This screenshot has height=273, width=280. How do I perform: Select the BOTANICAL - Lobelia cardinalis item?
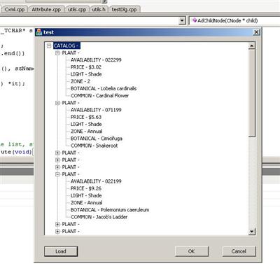click(x=104, y=89)
